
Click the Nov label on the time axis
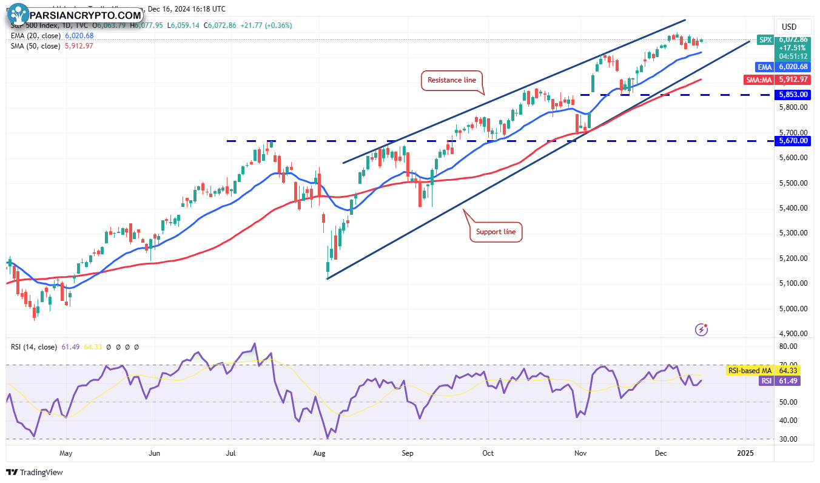[x=580, y=453]
